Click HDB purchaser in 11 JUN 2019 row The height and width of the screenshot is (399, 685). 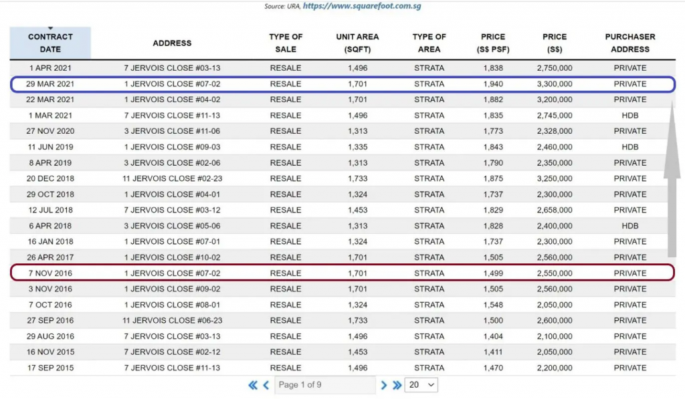(630, 147)
